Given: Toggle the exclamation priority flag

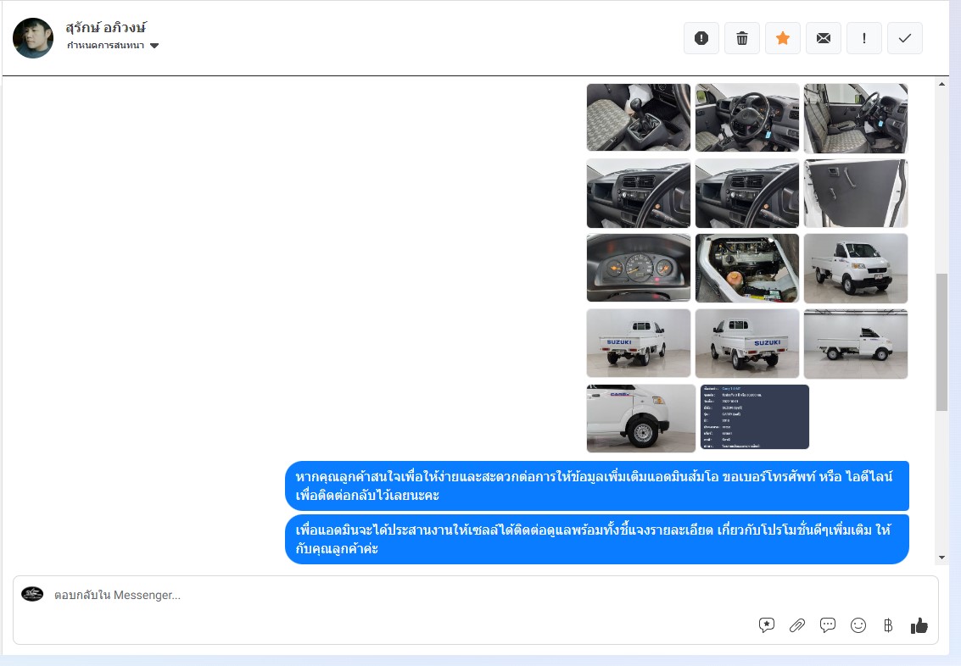Looking at the screenshot, I should coord(864,38).
